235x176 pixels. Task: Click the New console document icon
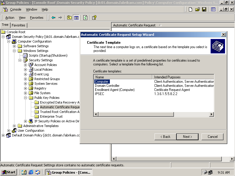tap(191, 9)
